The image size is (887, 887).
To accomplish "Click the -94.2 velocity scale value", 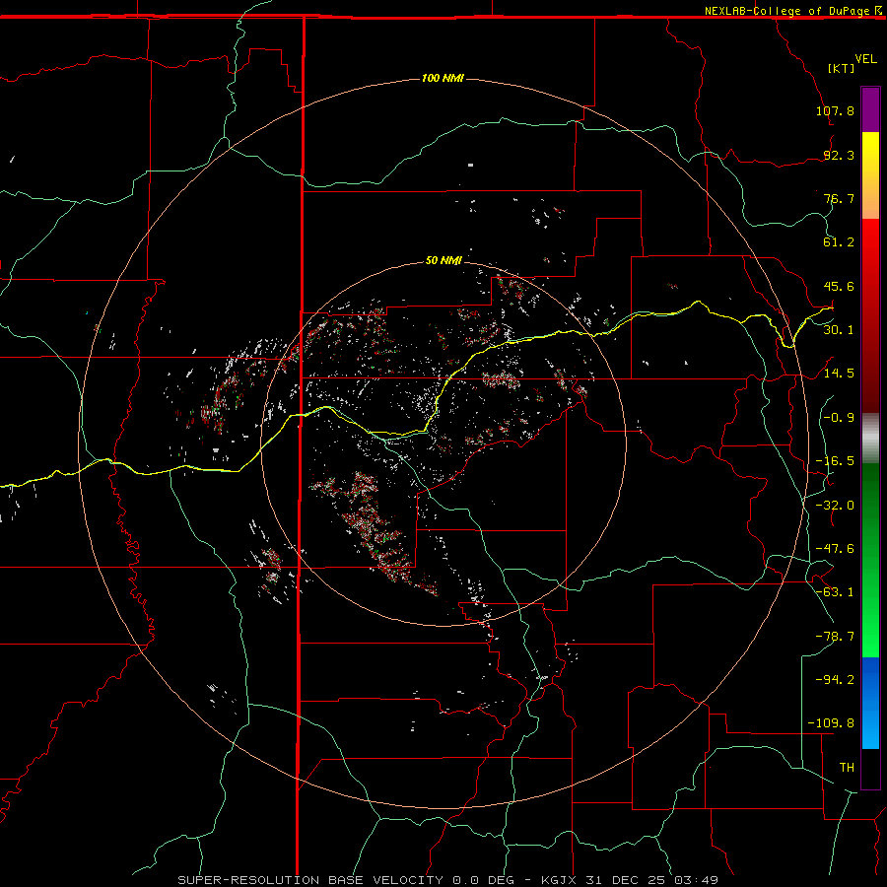I will pyautogui.click(x=835, y=679).
